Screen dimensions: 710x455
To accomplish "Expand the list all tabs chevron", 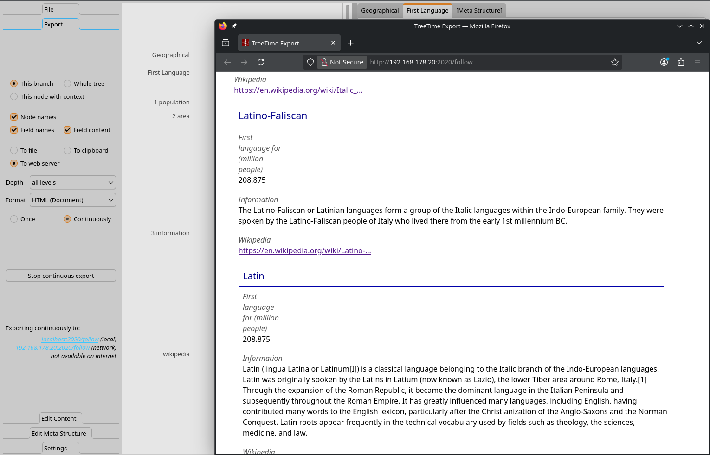I will click(699, 43).
